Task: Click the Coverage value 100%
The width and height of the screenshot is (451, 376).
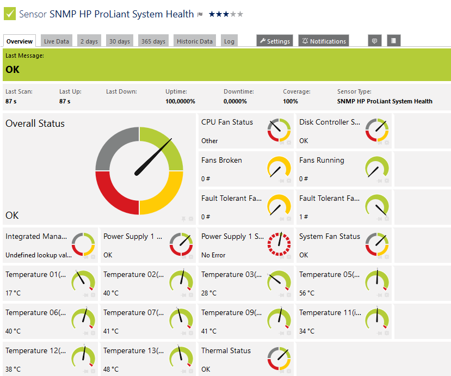Action: [291, 101]
